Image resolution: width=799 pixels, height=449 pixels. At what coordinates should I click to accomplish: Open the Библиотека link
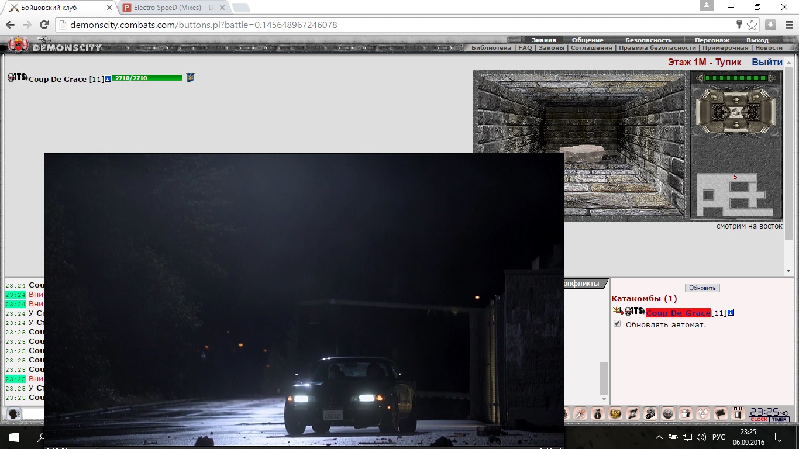click(491, 48)
